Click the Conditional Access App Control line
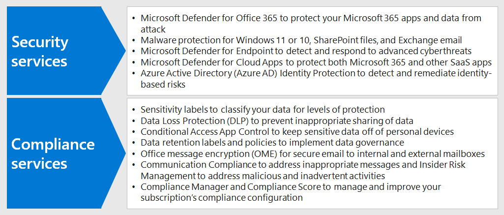Viewport: 504px width, 215px height. (x=297, y=132)
